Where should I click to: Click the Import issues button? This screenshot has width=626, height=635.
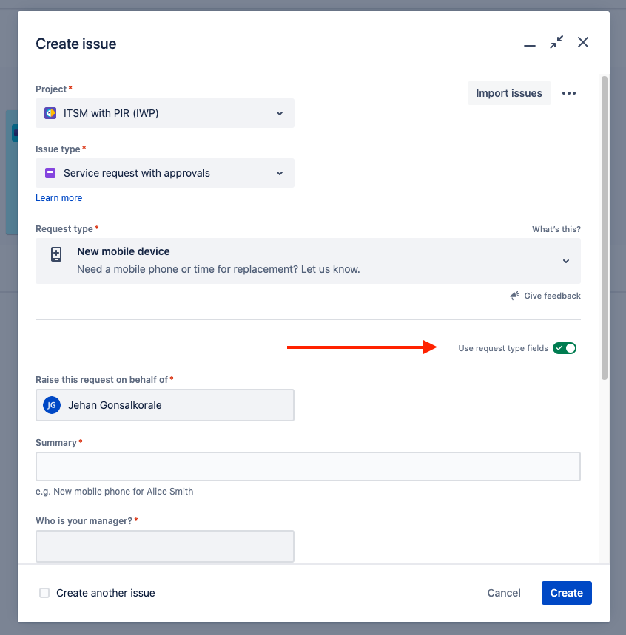[x=509, y=93]
